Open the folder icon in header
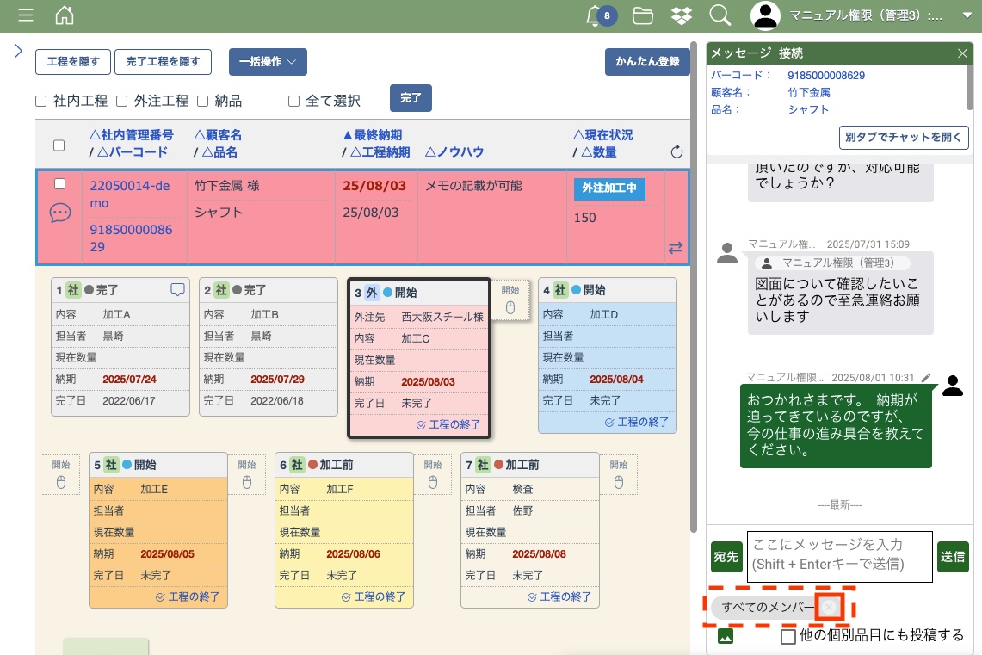Image resolution: width=982 pixels, height=655 pixels. (642, 15)
